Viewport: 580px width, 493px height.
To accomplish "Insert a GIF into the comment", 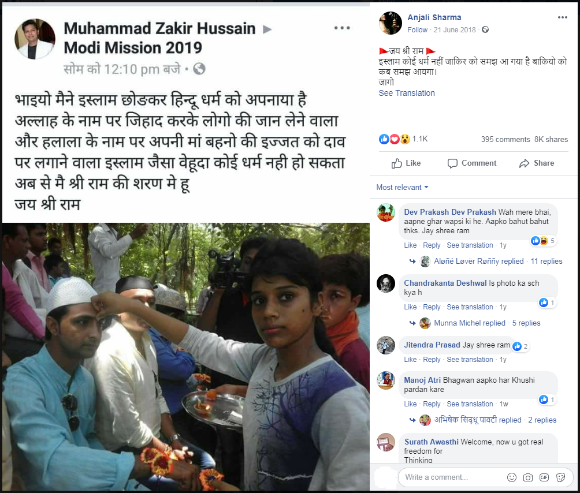I will (x=544, y=477).
